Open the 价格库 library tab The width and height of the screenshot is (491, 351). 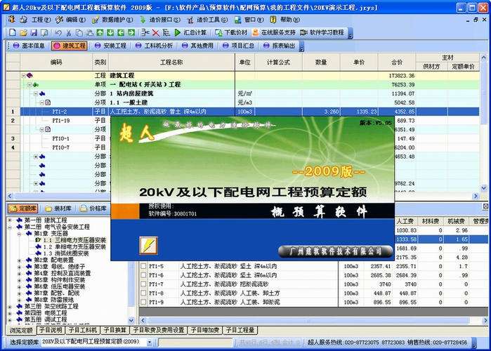click(93, 208)
